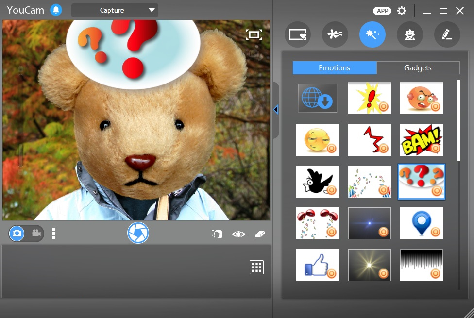Open the avatars category icon
Viewport: 474px width, 318px height.
click(x=409, y=34)
